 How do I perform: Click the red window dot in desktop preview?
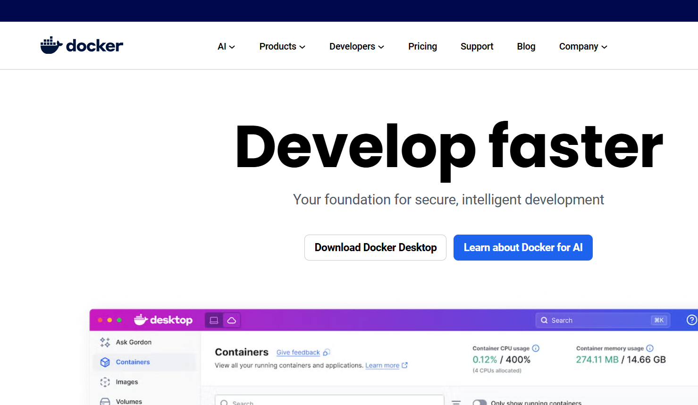100,320
